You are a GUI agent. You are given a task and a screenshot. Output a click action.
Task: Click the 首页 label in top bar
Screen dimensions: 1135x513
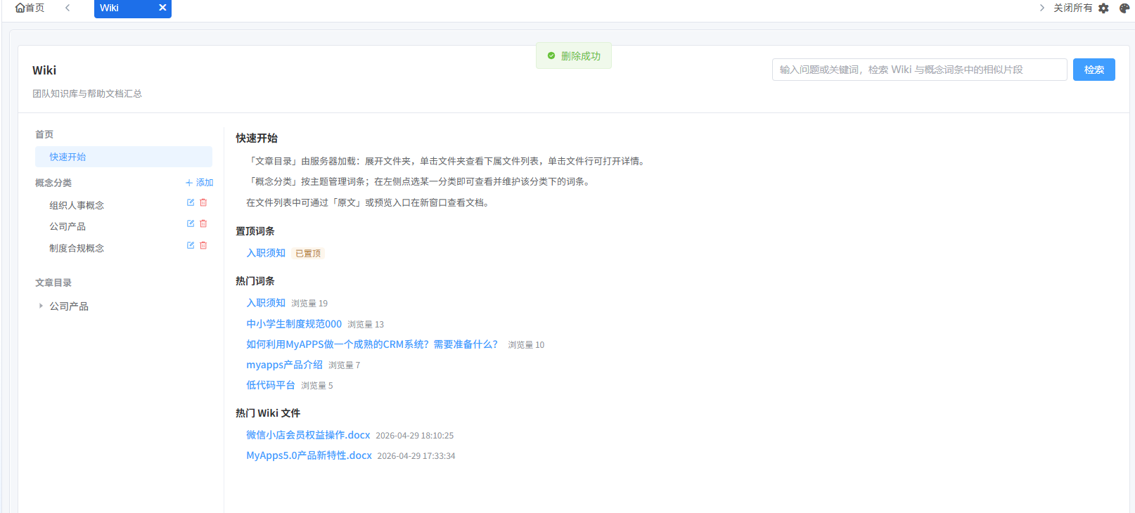(x=35, y=8)
